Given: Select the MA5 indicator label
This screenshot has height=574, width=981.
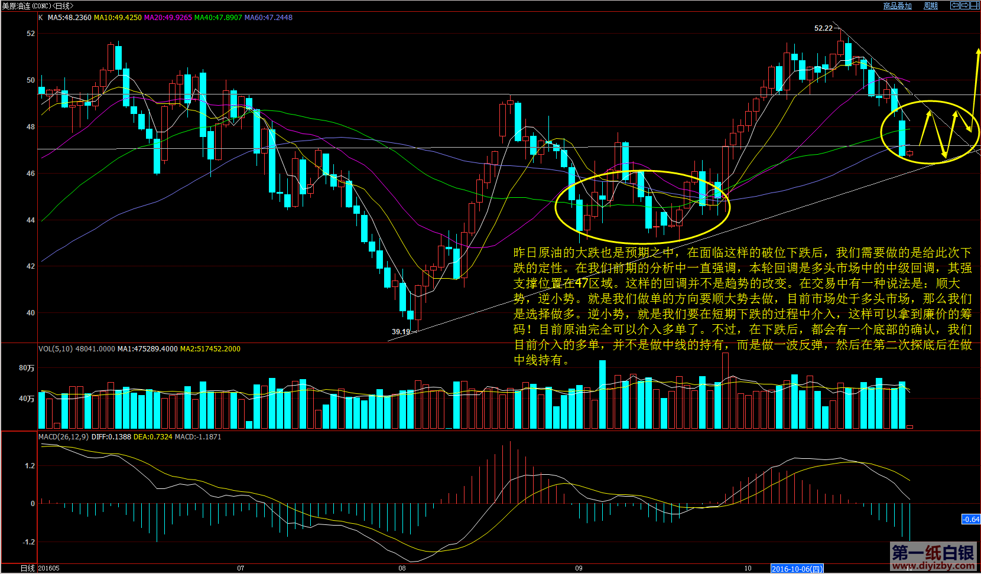Looking at the screenshot, I should click(69, 18).
